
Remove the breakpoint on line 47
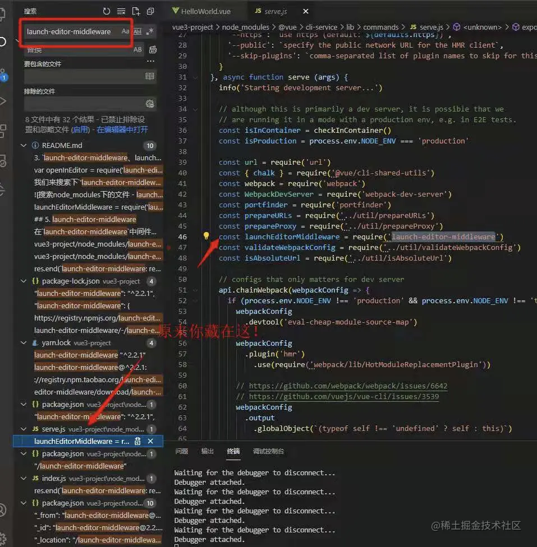(x=169, y=248)
